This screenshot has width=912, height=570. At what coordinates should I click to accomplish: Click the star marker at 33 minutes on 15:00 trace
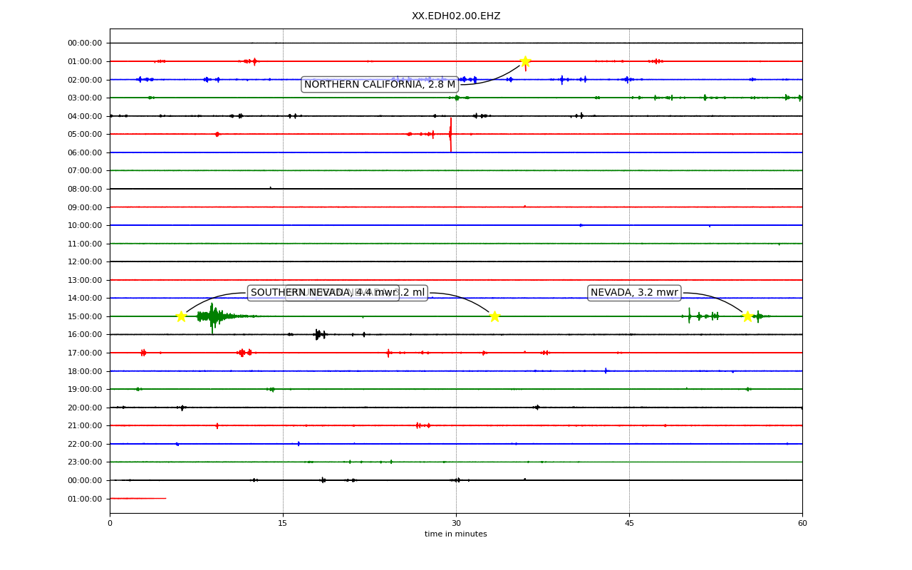[x=494, y=316]
